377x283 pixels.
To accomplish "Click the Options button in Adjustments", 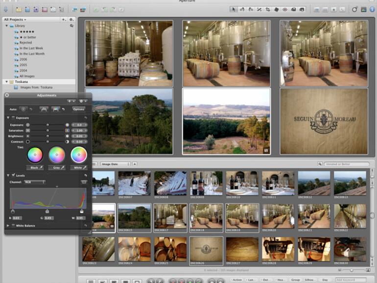I will click(78, 109).
